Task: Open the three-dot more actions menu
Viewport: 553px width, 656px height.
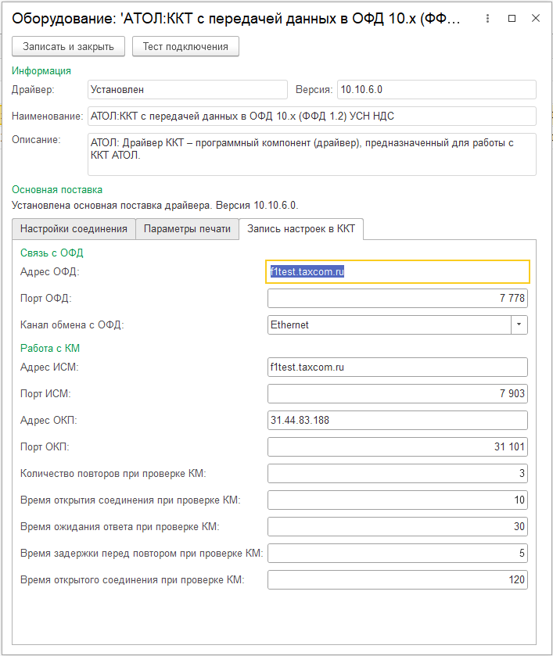Action: pos(487,17)
